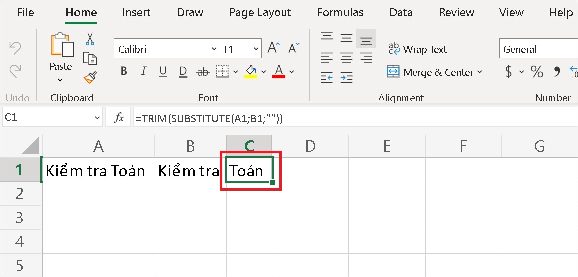Apply Comma Style format
Image resolution: width=578 pixels, height=277 pixels.
pyautogui.click(x=557, y=72)
